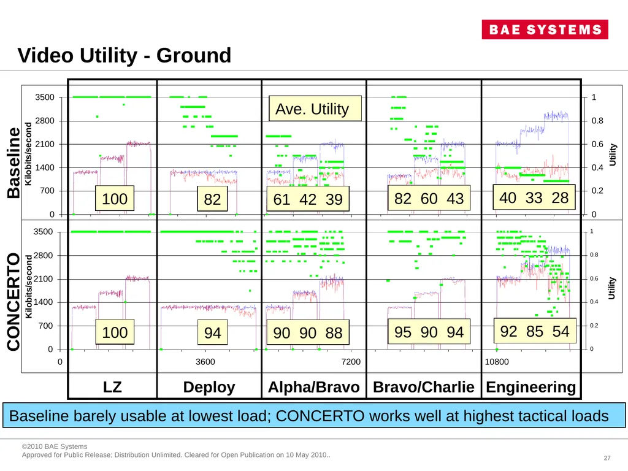Click the CONCERTO LZ utility value 100
This screenshot has width=628, height=471.
[115, 332]
